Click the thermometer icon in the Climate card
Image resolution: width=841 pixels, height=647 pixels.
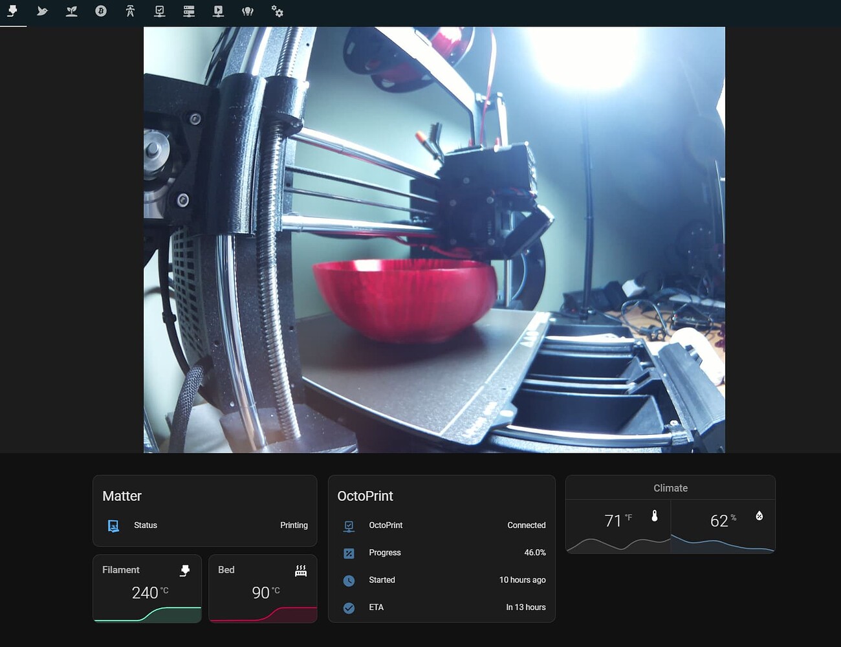[x=655, y=516]
